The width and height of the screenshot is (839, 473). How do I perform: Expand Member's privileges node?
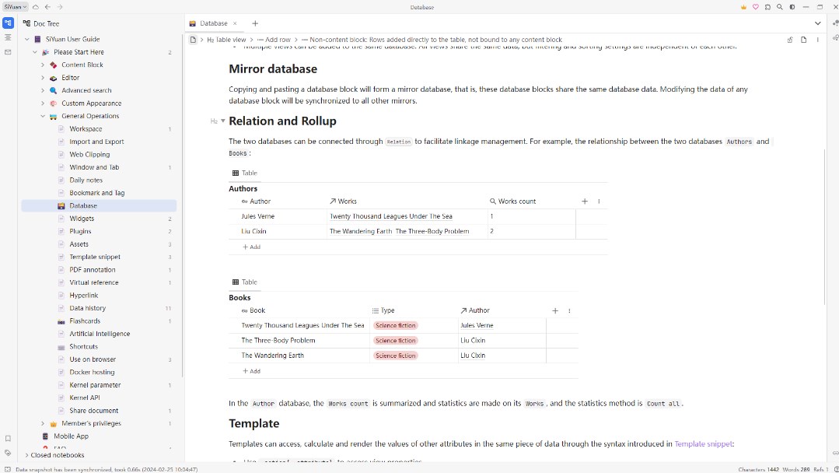[x=43, y=423]
